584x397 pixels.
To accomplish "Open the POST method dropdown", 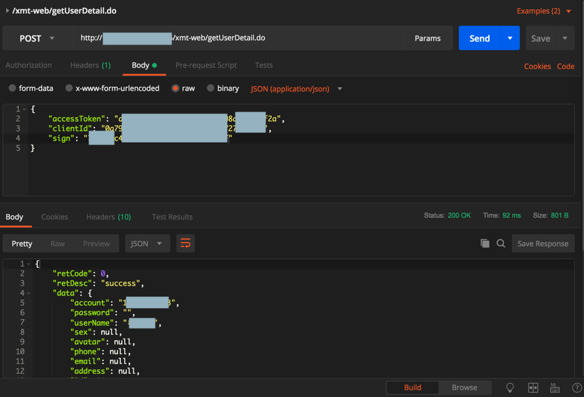I will (38, 38).
